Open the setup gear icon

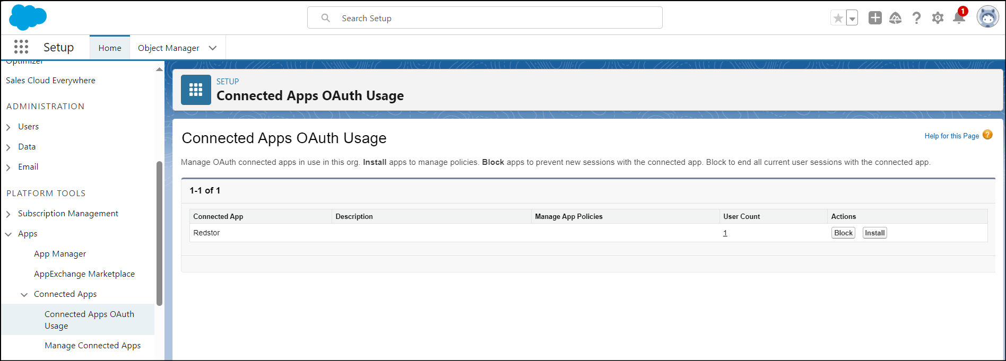(938, 18)
